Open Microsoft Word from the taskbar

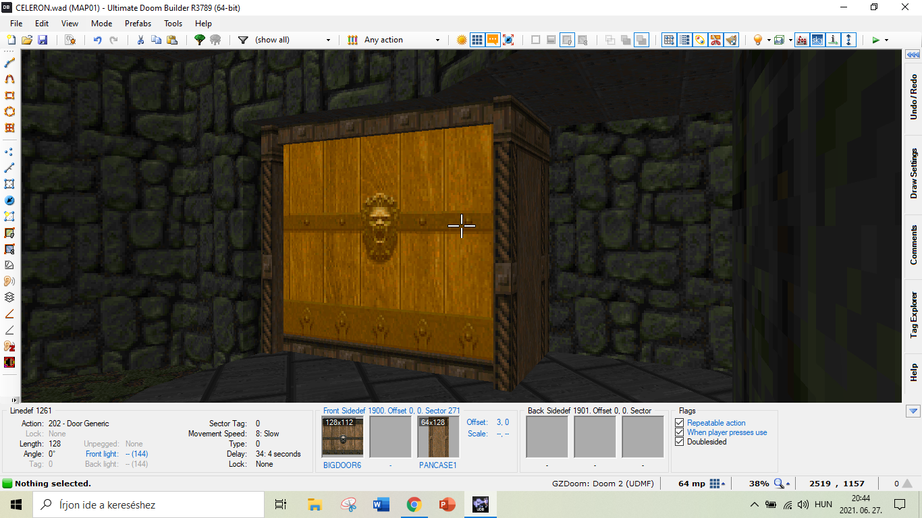pyautogui.click(x=381, y=504)
